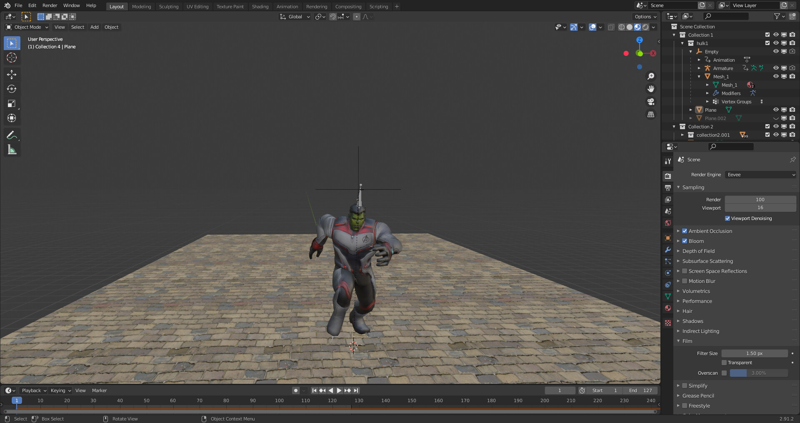Switch to the Shading workspace tab
The height and width of the screenshot is (423, 800).
260,7
